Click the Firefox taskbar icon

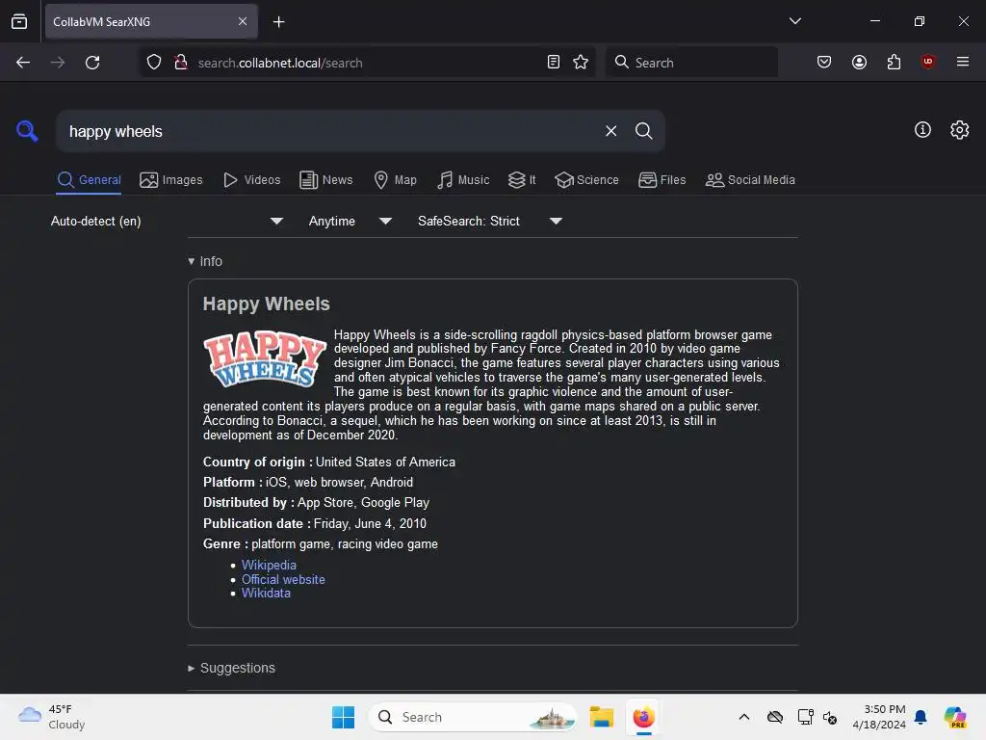click(643, 717)
